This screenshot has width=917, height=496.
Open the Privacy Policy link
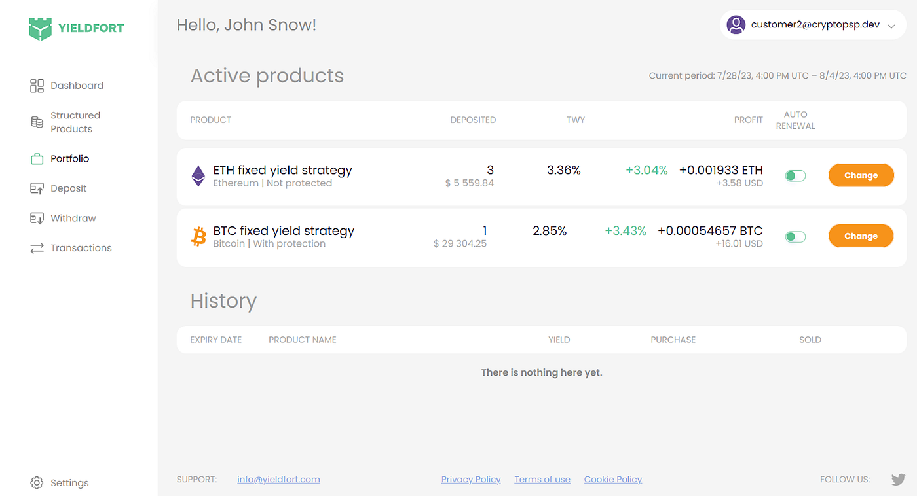click(x=471, y=480)
